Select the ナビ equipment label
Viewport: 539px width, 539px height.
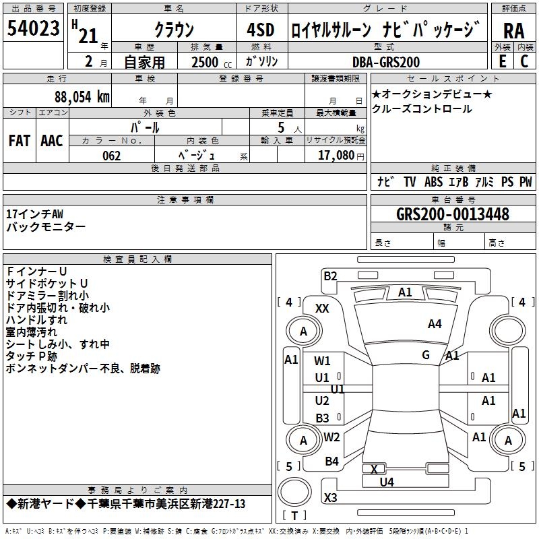click(385, 182)
